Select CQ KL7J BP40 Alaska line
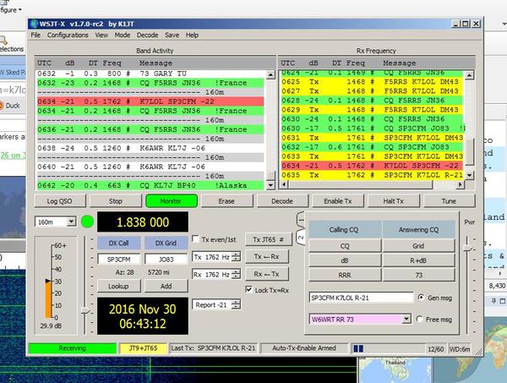Viewport: 507px width, 383px height. 150,185
